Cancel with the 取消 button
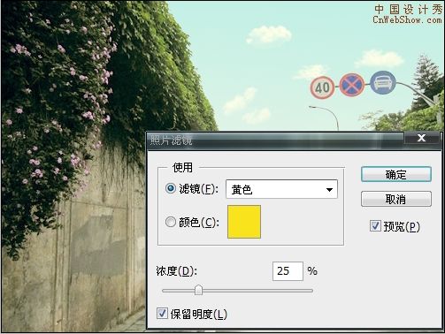 396,199
